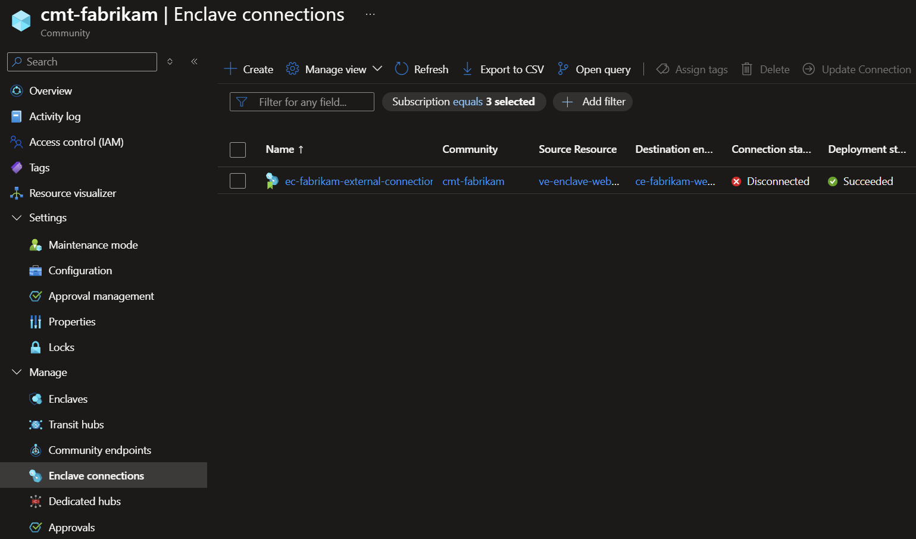Click the Locks padlock icon

tap(36, 347)
